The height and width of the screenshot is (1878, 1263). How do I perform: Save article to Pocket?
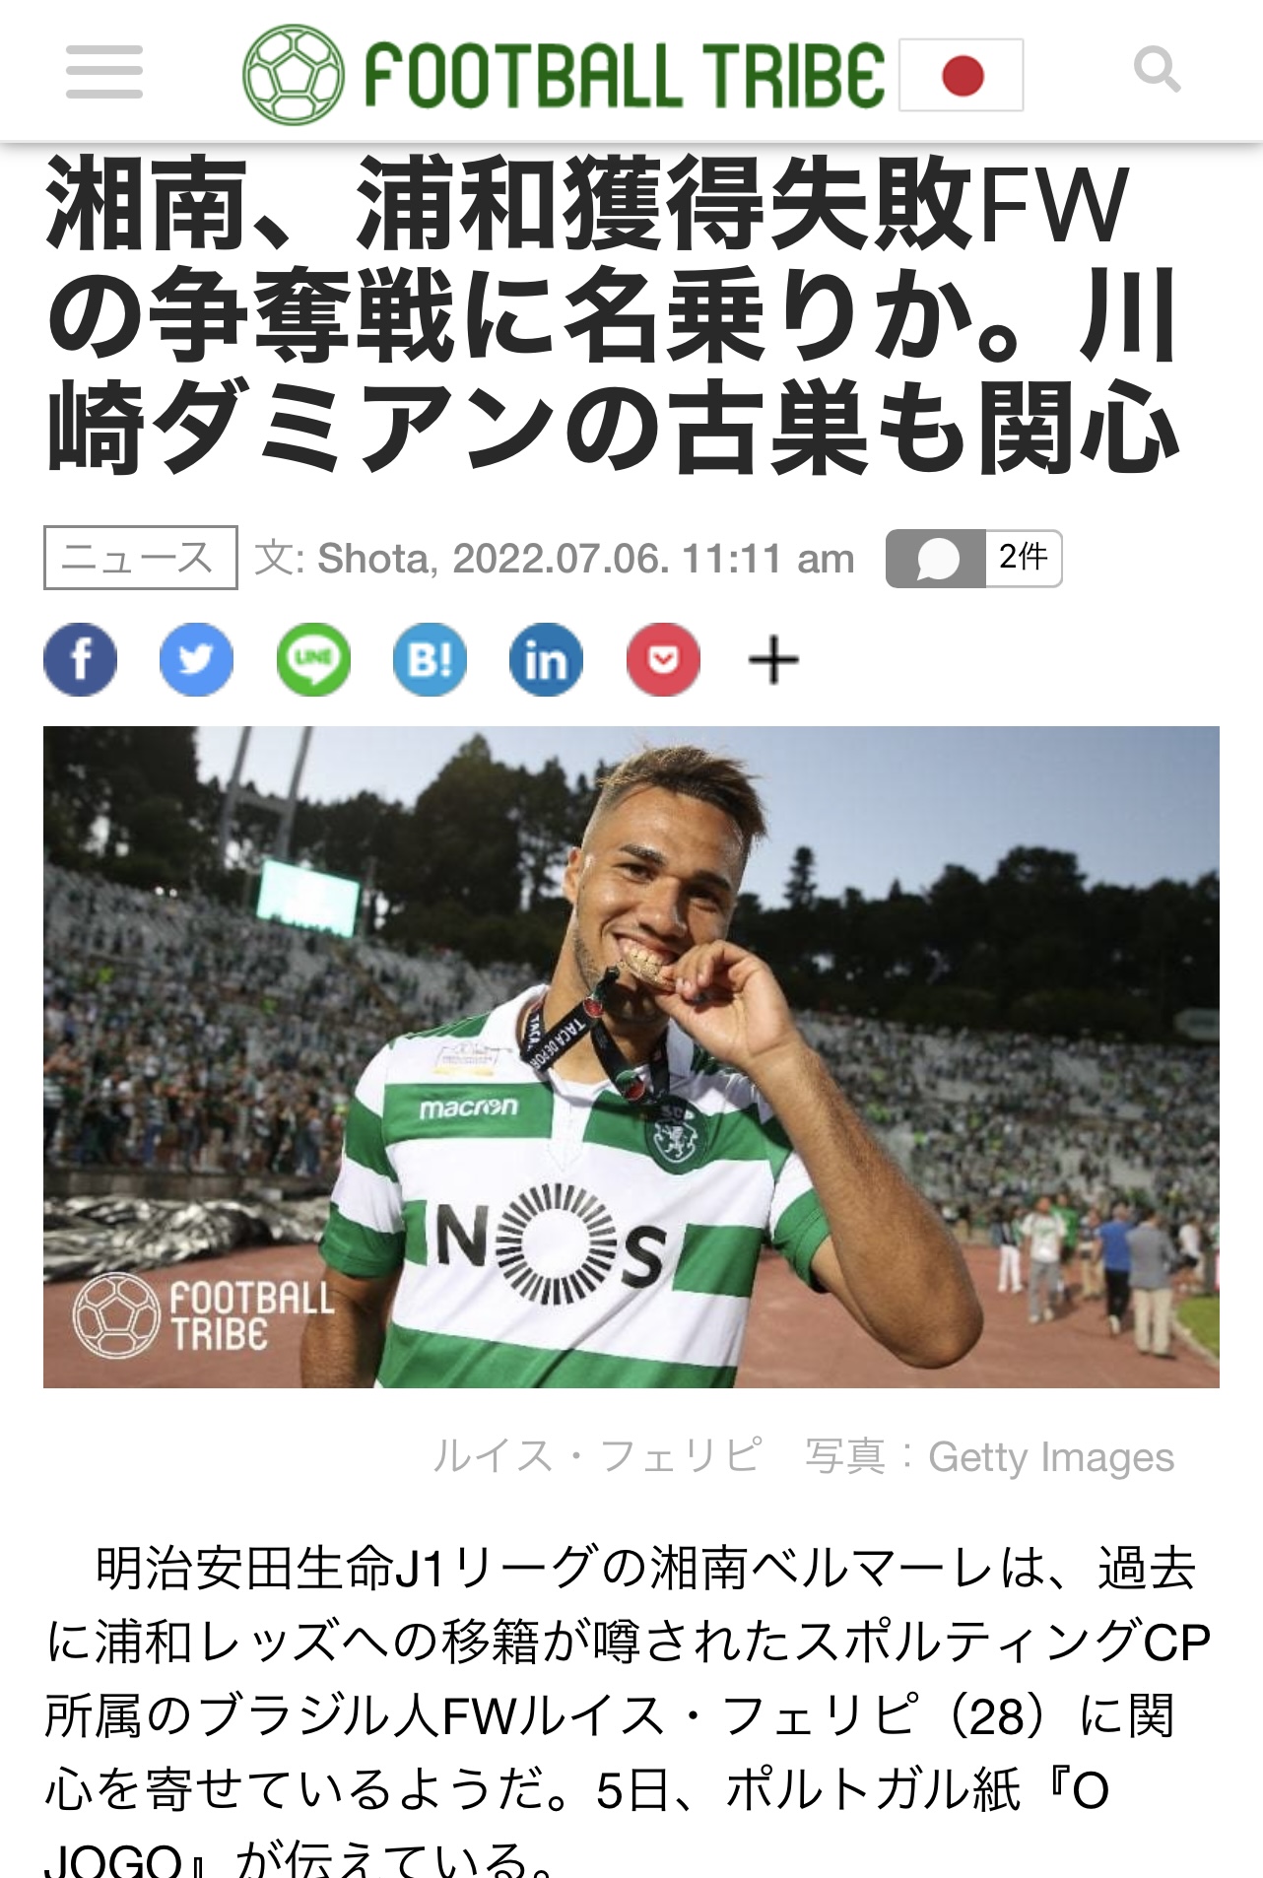pyautogui.click(x=663, y=659)
